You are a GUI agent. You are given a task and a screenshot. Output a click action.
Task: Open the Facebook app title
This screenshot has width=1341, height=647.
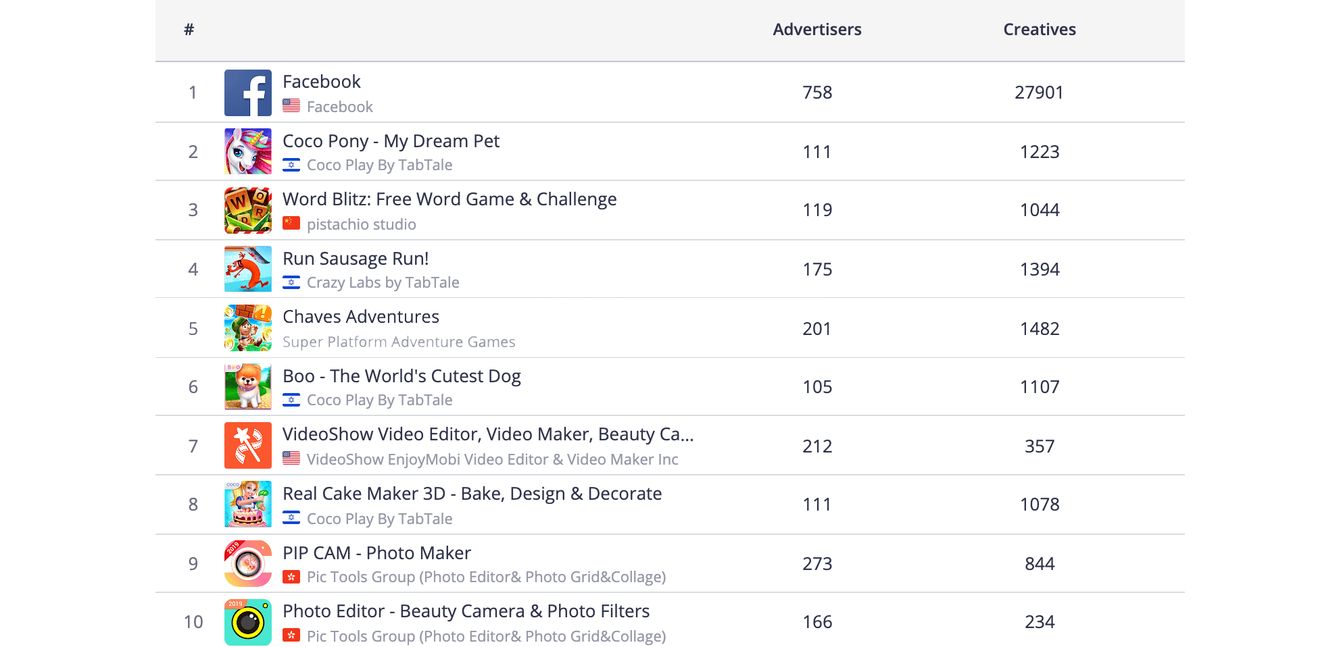(322, 82)
